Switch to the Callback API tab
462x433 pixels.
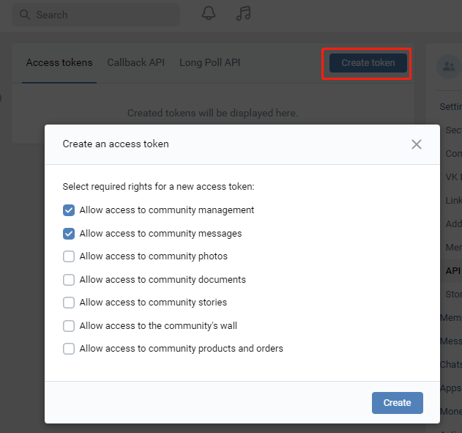[x=135, y=62]
